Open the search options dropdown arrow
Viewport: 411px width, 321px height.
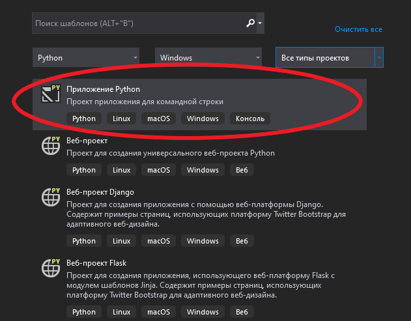[x=260, y=23]
